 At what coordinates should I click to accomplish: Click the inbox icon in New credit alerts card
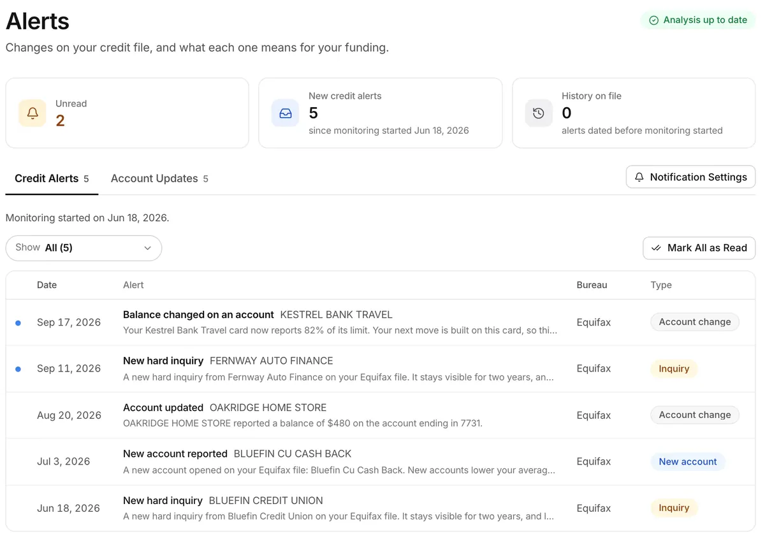point(285,113)
